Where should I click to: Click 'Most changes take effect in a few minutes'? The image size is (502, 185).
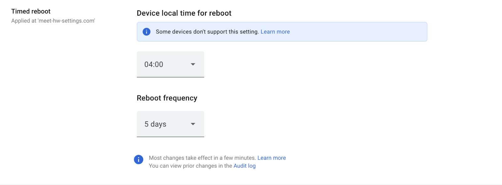click(202, 158)
